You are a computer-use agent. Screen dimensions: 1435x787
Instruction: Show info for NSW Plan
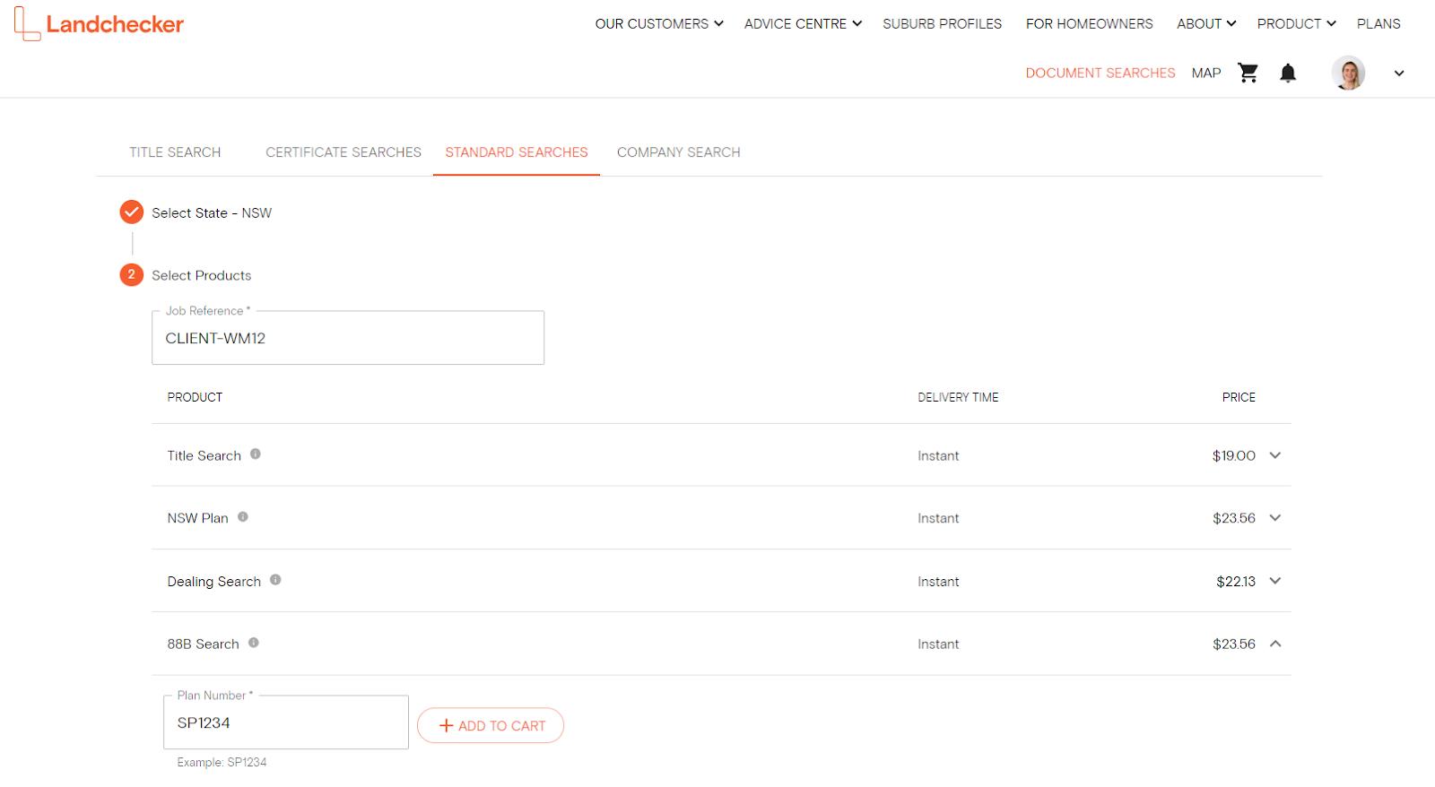243,516
